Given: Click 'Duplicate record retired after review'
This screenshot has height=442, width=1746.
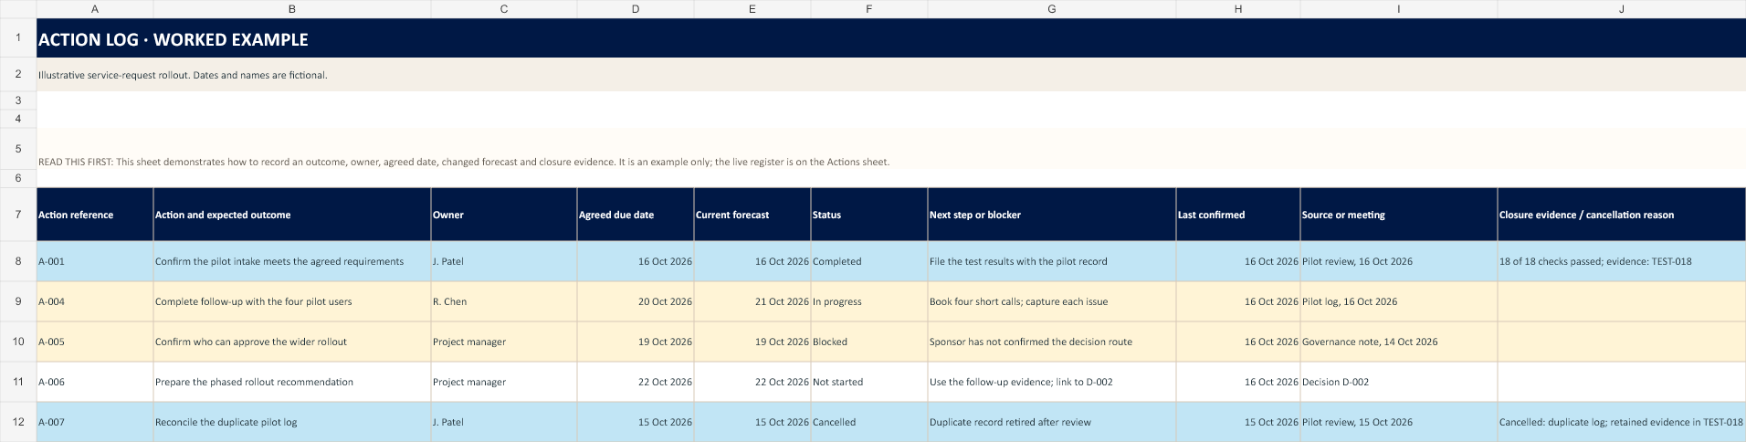Looking at the screenshot, I should 1052,422.
